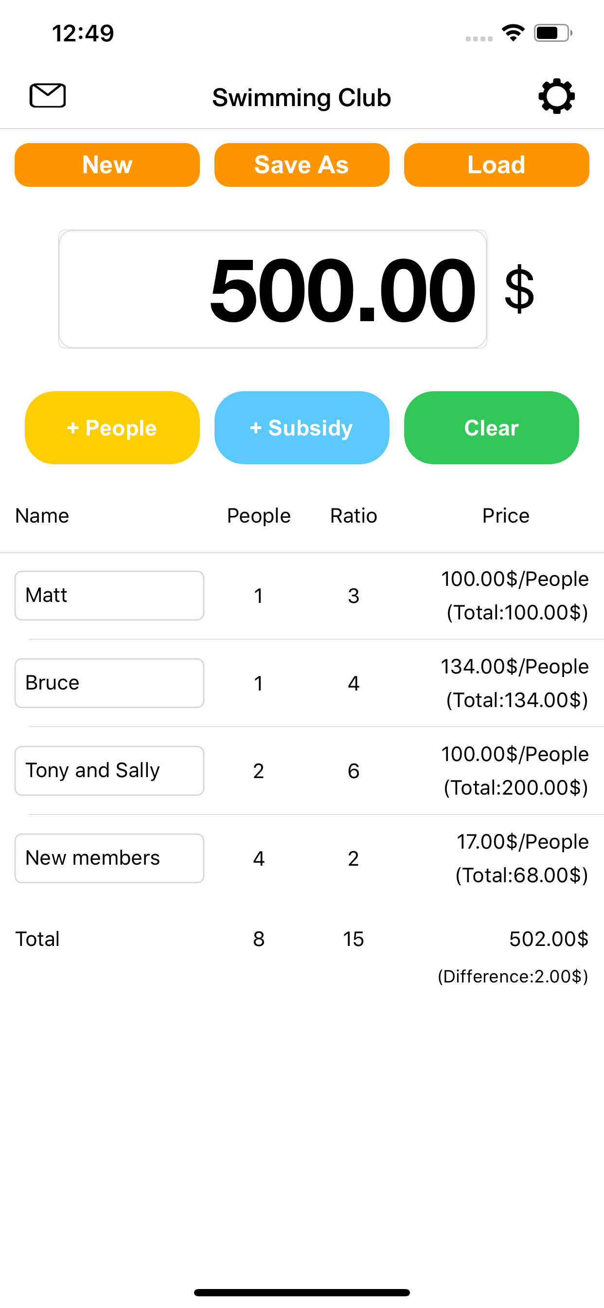Open the settings gear icon
604x1308 pixels.
pos(556,96)
